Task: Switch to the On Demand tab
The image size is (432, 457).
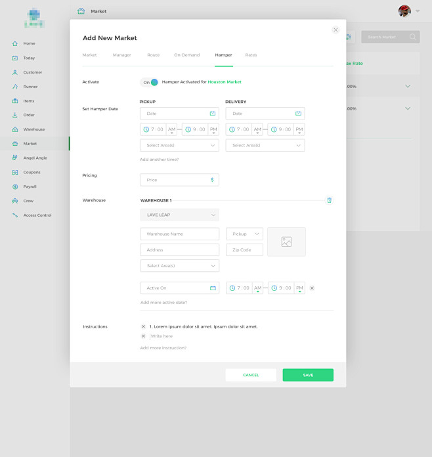Action: 186,55
